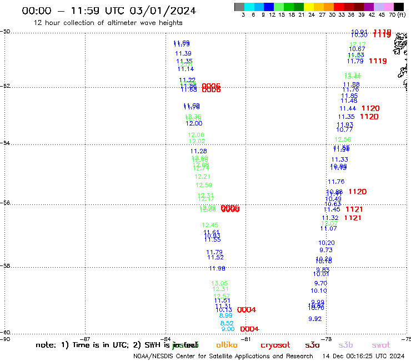Click the blue value 11.07
Image resolution: width=411 pixels, height=361 pixels.
(x=329, y=229)
